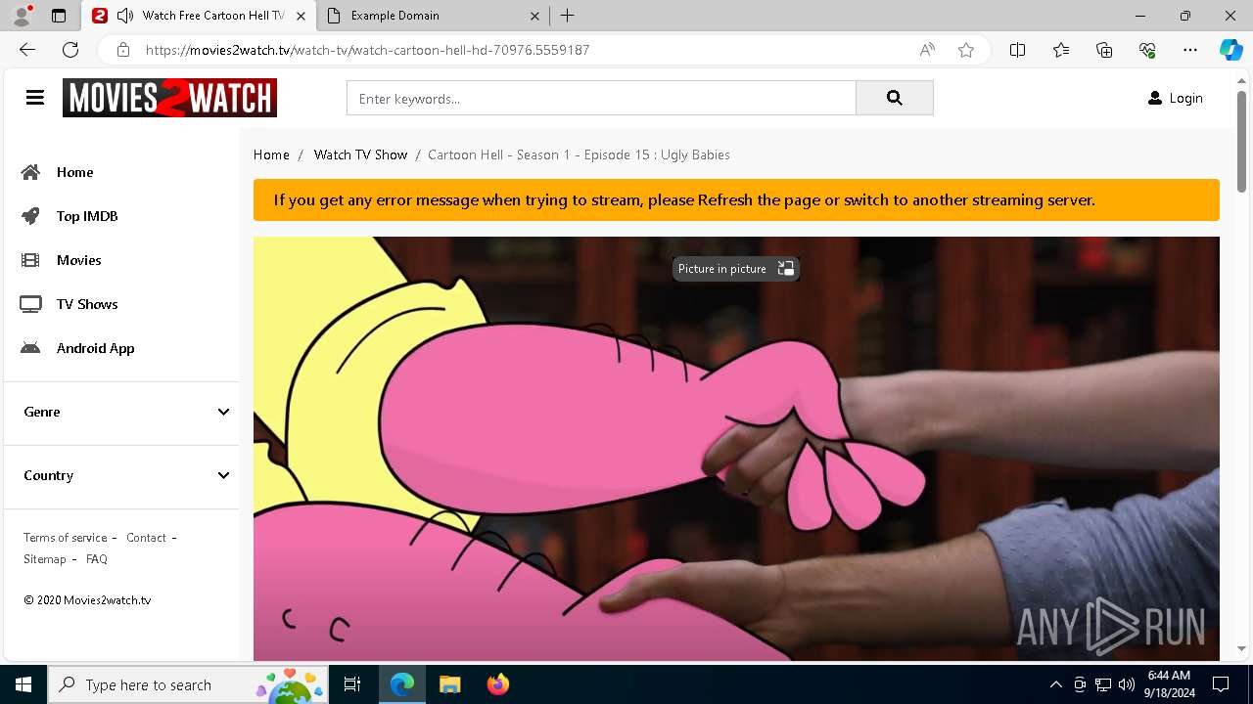Click the Movies2Watch logo
The width and height of the screenshot is (1253, 704).
[x=169, y=98]
